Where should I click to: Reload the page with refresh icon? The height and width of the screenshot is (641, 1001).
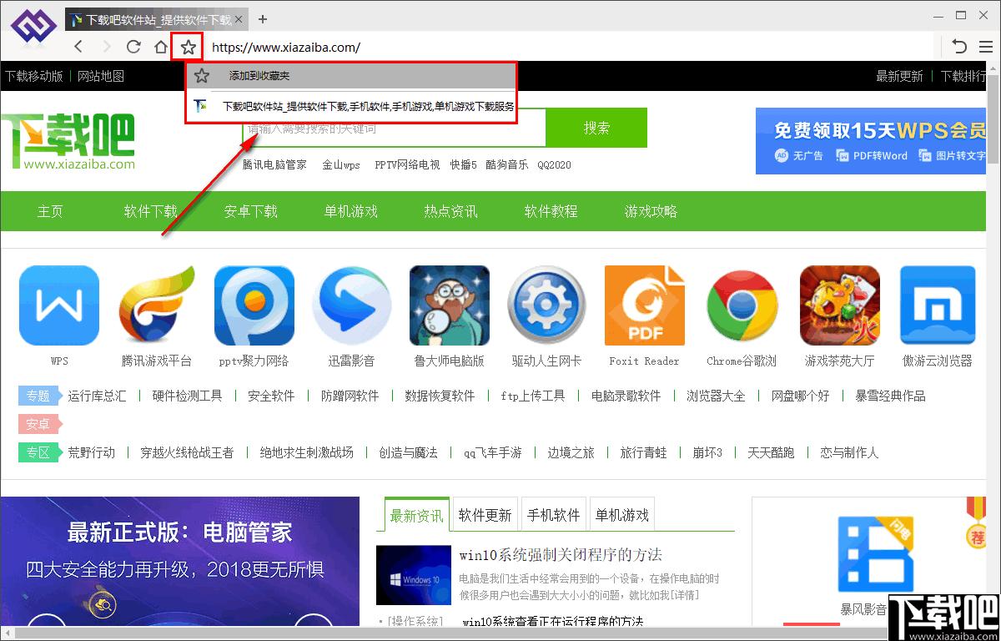click(133, 47)
